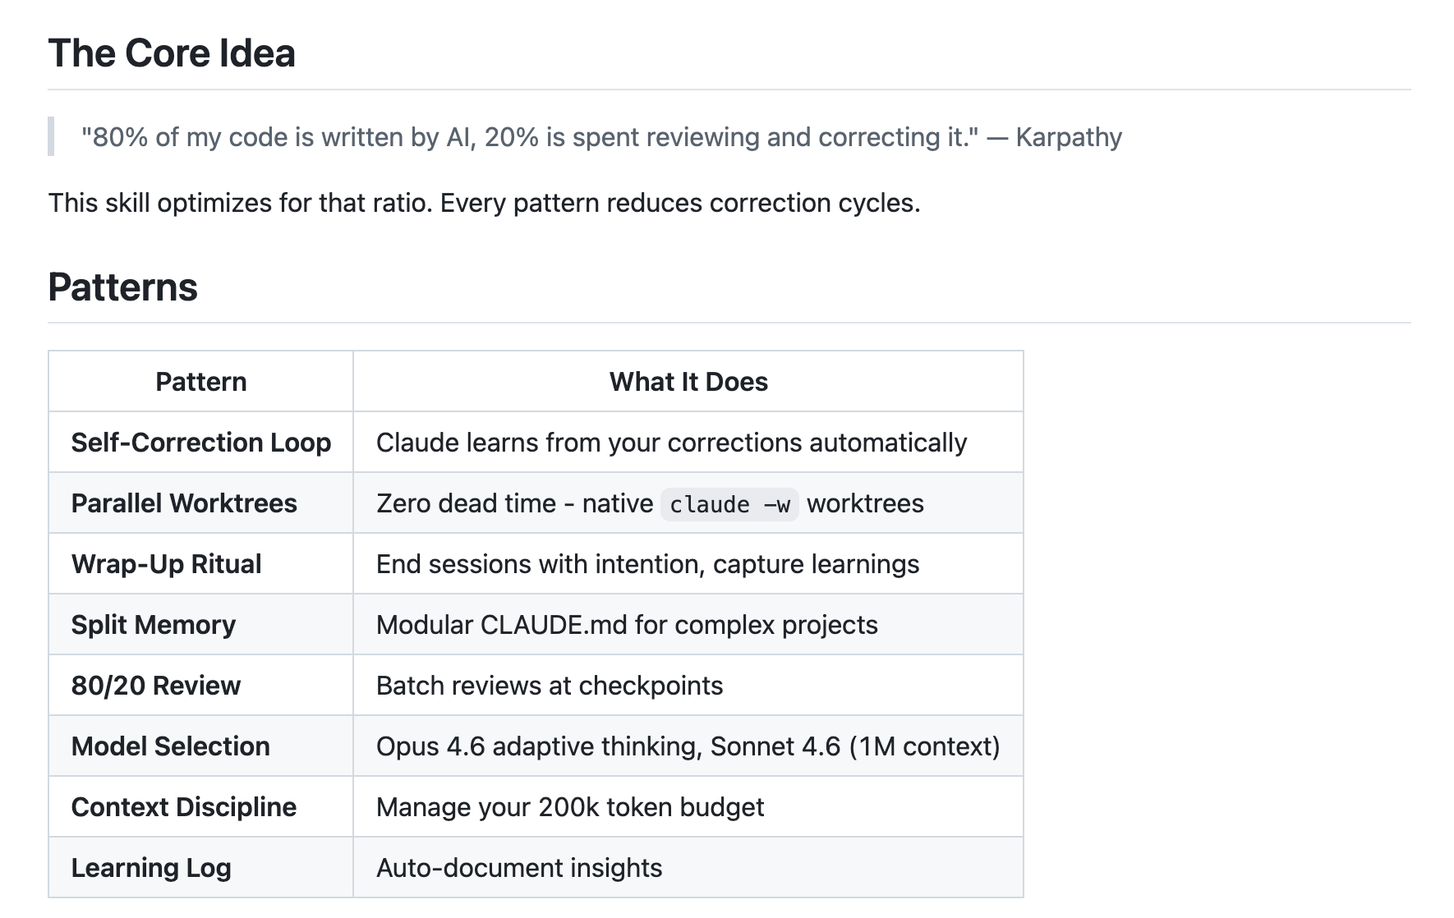The width and height of the screenshot is (1454, 918).
Task: Click the inline code "claude -w"
Action: pyautogui.click(x=729, y=504)
